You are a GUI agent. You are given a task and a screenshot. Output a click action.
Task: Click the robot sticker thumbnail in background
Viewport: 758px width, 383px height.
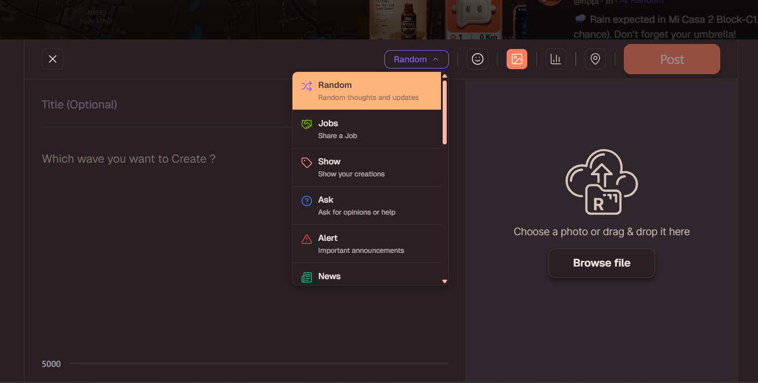coord(473,20)
